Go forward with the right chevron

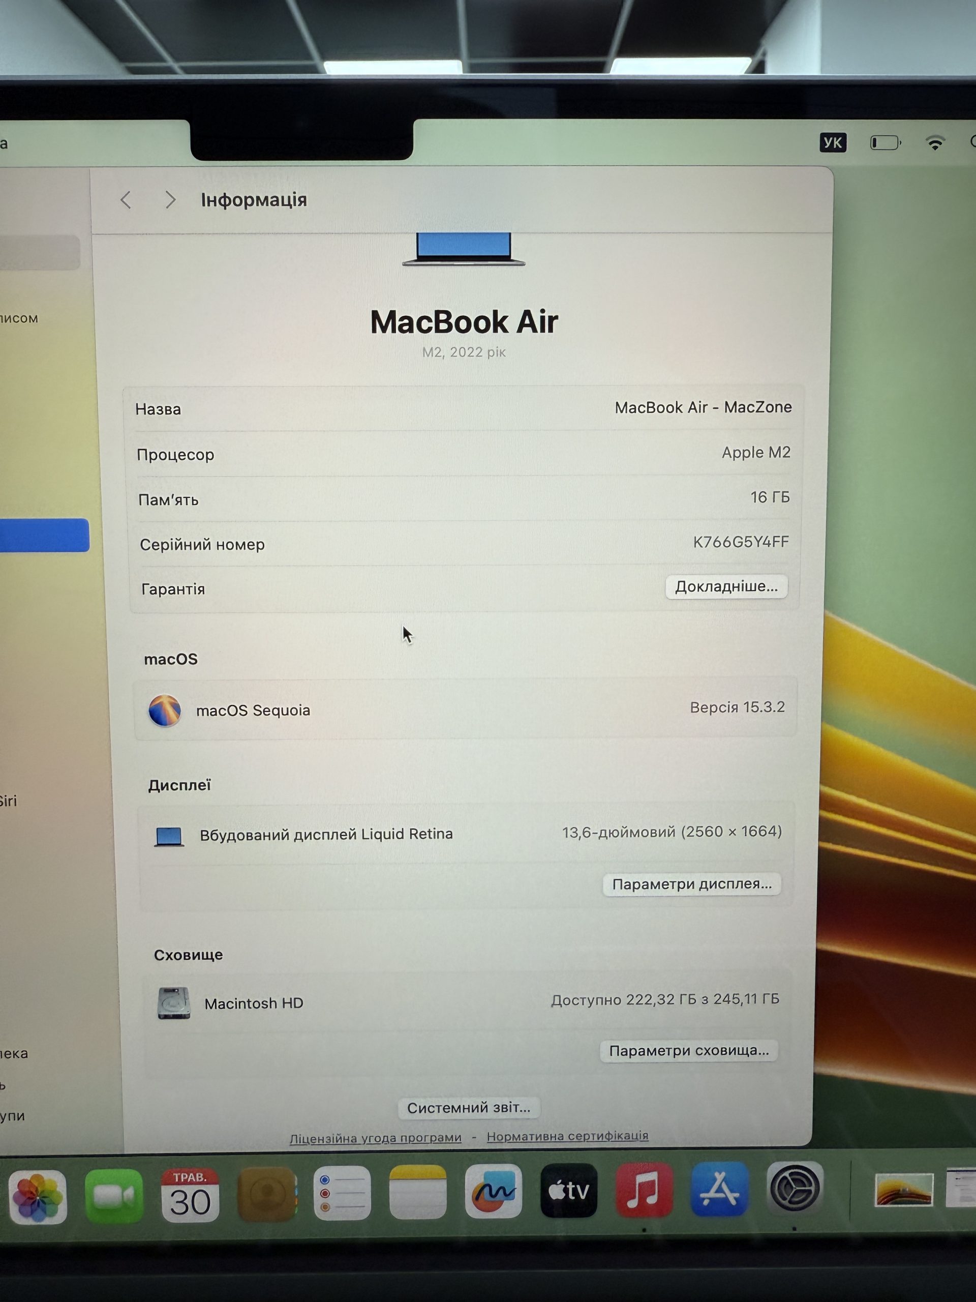point(170,200)
